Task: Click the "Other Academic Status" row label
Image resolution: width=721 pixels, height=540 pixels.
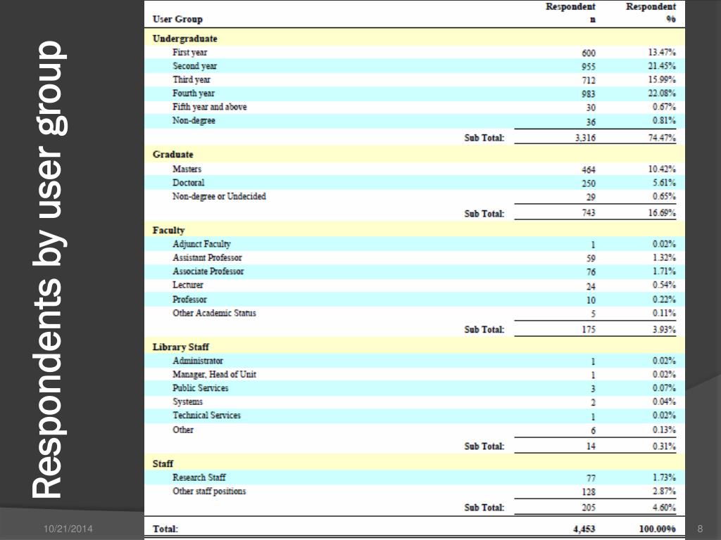Action: 214,313
